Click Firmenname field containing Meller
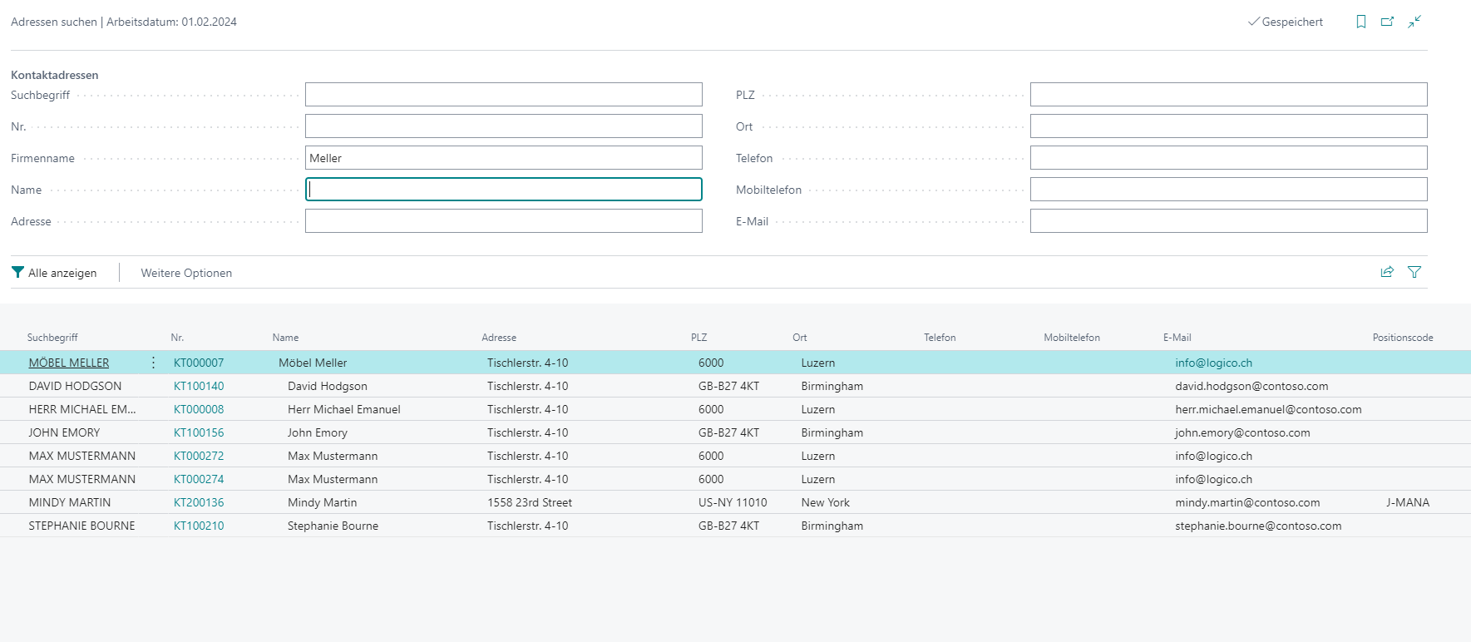1471x642 pixels. coord(504,158)
